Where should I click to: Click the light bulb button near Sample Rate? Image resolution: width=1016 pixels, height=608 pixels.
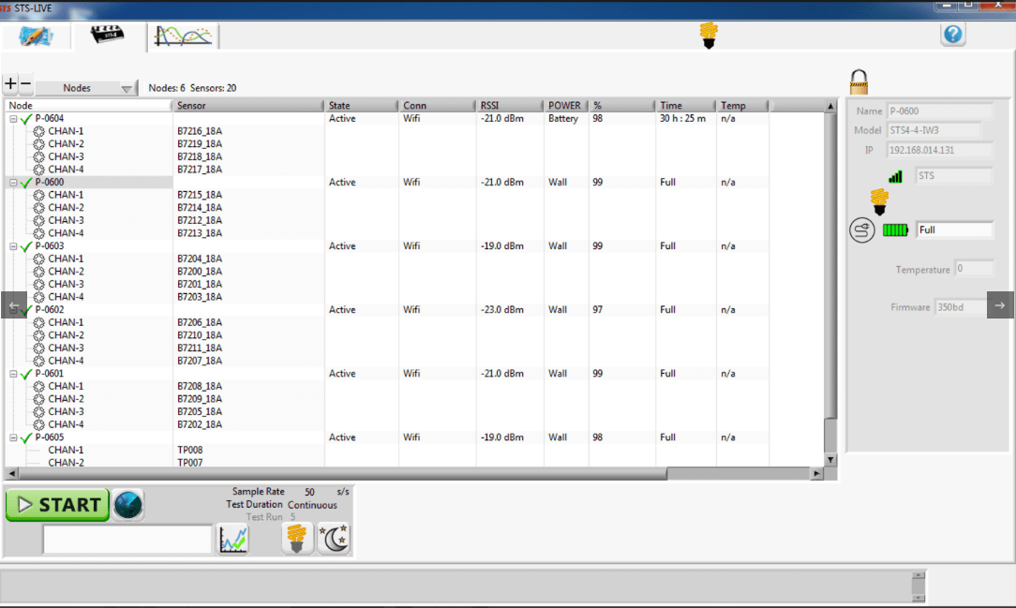(x=296, y=539)
